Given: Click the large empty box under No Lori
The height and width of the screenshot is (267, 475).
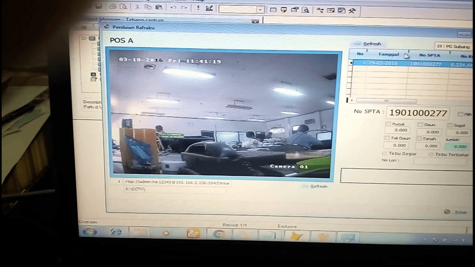Looking at the screenshot, I should 407,176.
